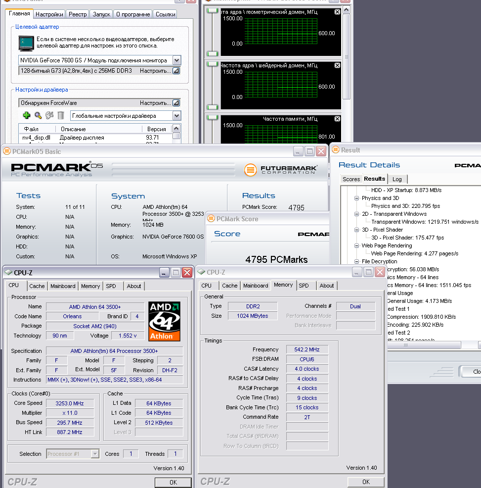Select Transparent Windows: 1219.751 windows/s item
The height and width of the screenshot is (488, 481).
click(x=425, y=222)
